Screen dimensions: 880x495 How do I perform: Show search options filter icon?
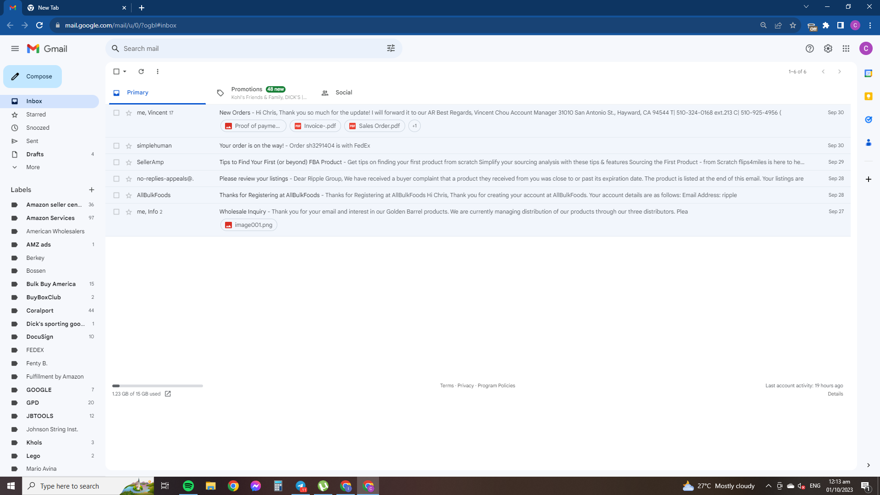pos(391,49)
